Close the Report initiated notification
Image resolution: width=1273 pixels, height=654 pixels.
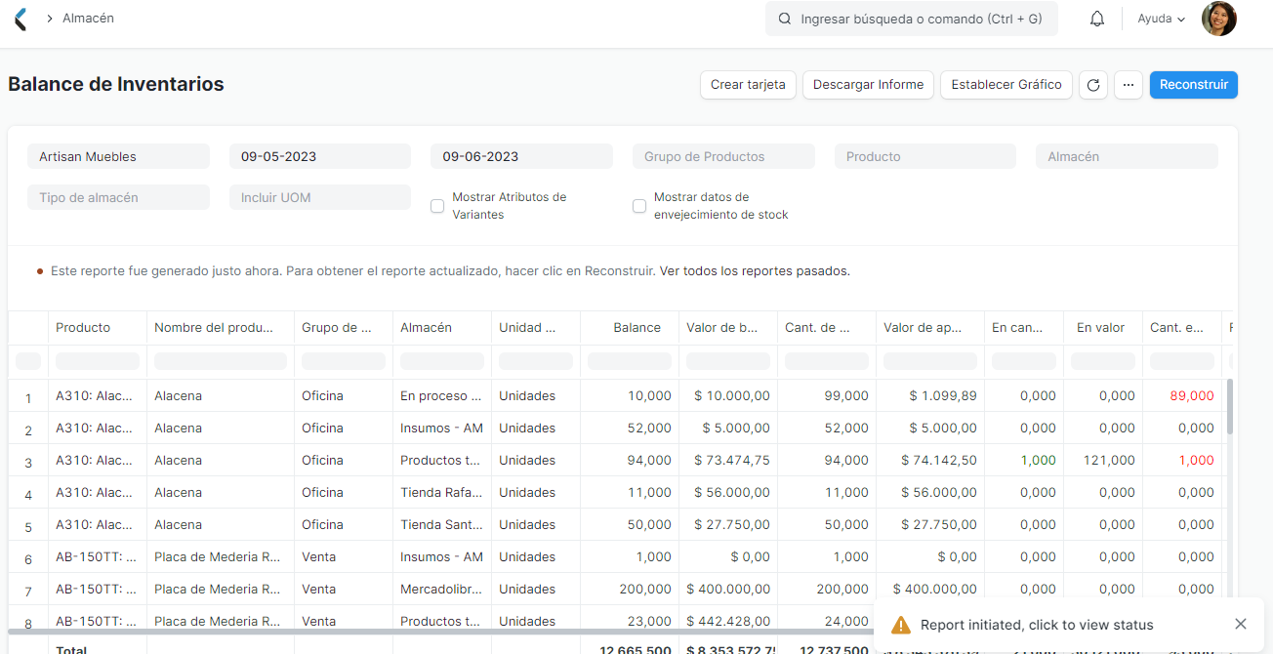(1241, 625)
